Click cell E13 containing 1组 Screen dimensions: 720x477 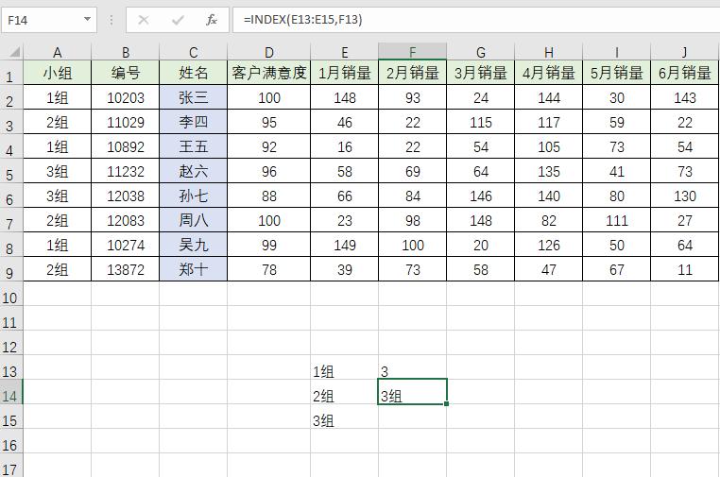[344, 367]
